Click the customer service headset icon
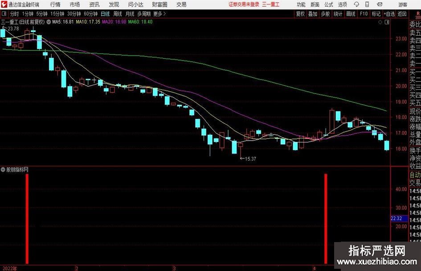The width and height of the screenshot is (421, 271). point(356,4)
